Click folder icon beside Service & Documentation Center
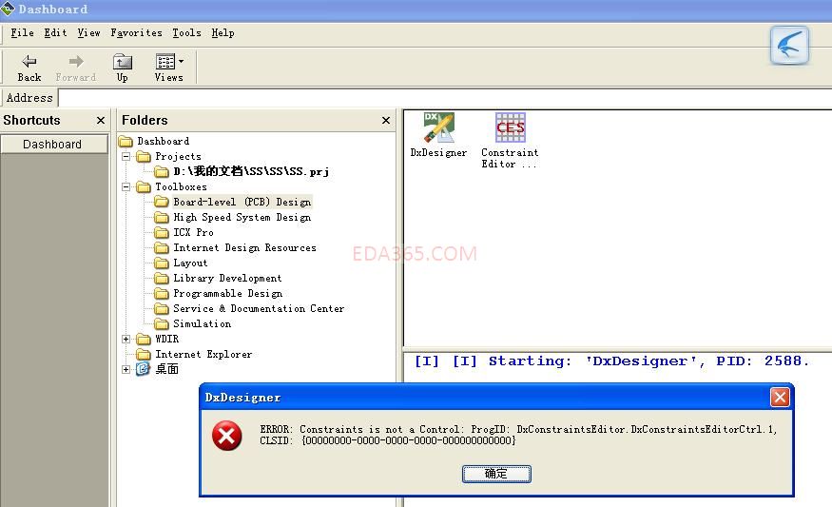Screen dimensions: 832x507 click(162, 309)
